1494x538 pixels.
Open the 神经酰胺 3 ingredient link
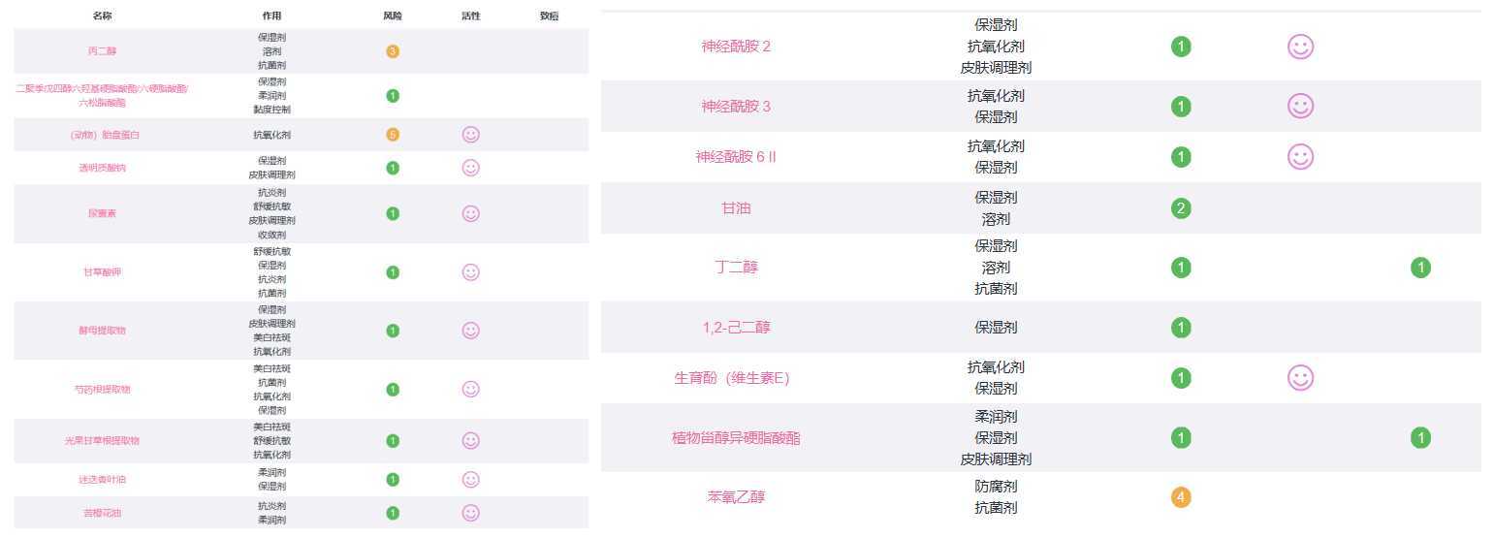click(x=736, y=107)
